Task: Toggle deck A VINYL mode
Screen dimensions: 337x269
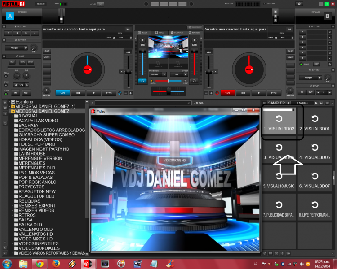Action: [x=47, y=57]
